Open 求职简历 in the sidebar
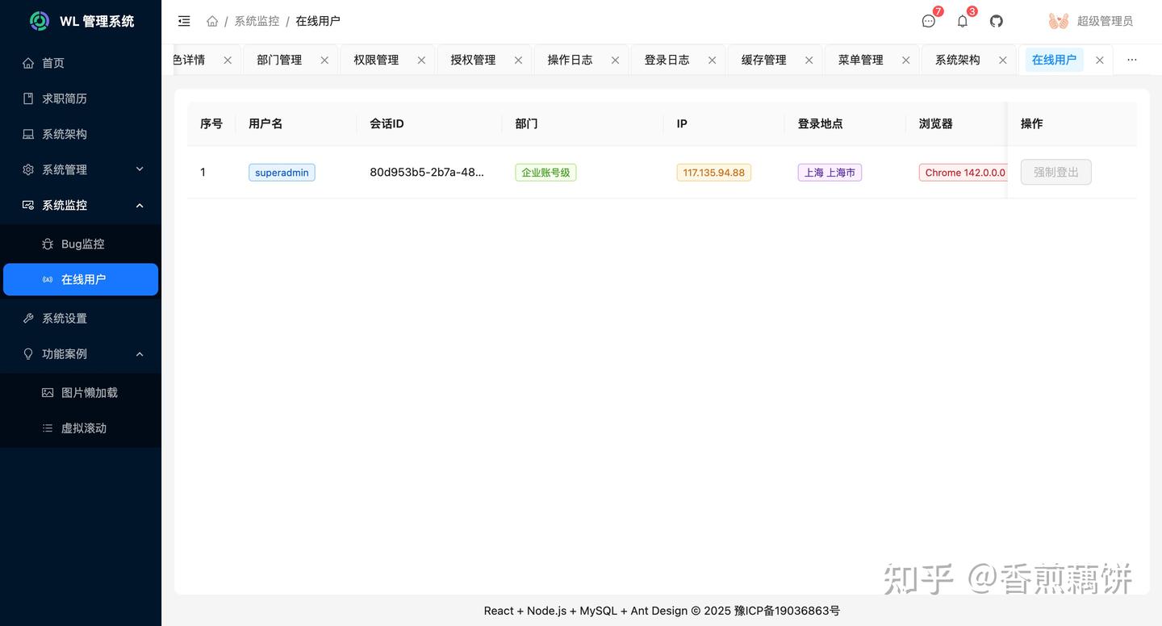The width and height of the screenshot is (1162, 626). [81, 98]
